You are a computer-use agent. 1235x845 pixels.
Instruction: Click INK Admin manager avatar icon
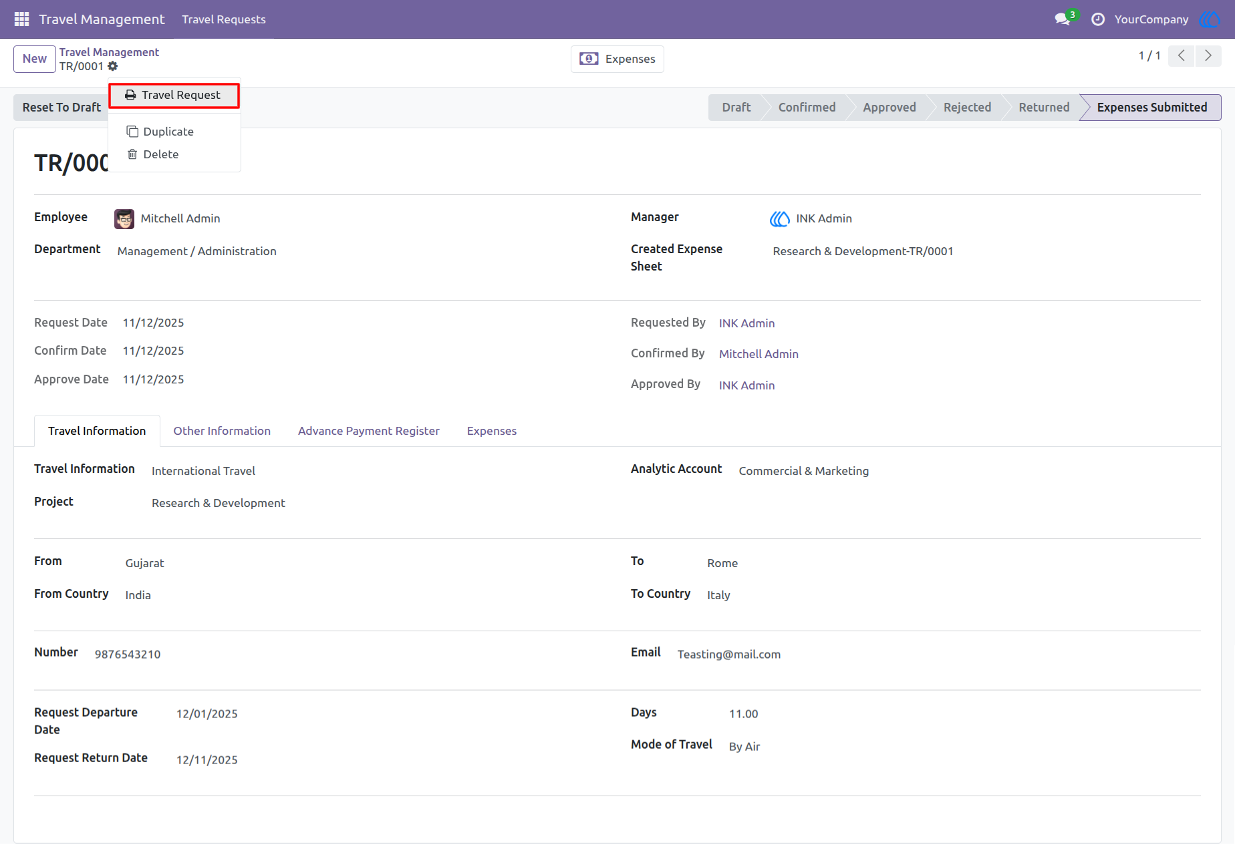coord(779,218)
